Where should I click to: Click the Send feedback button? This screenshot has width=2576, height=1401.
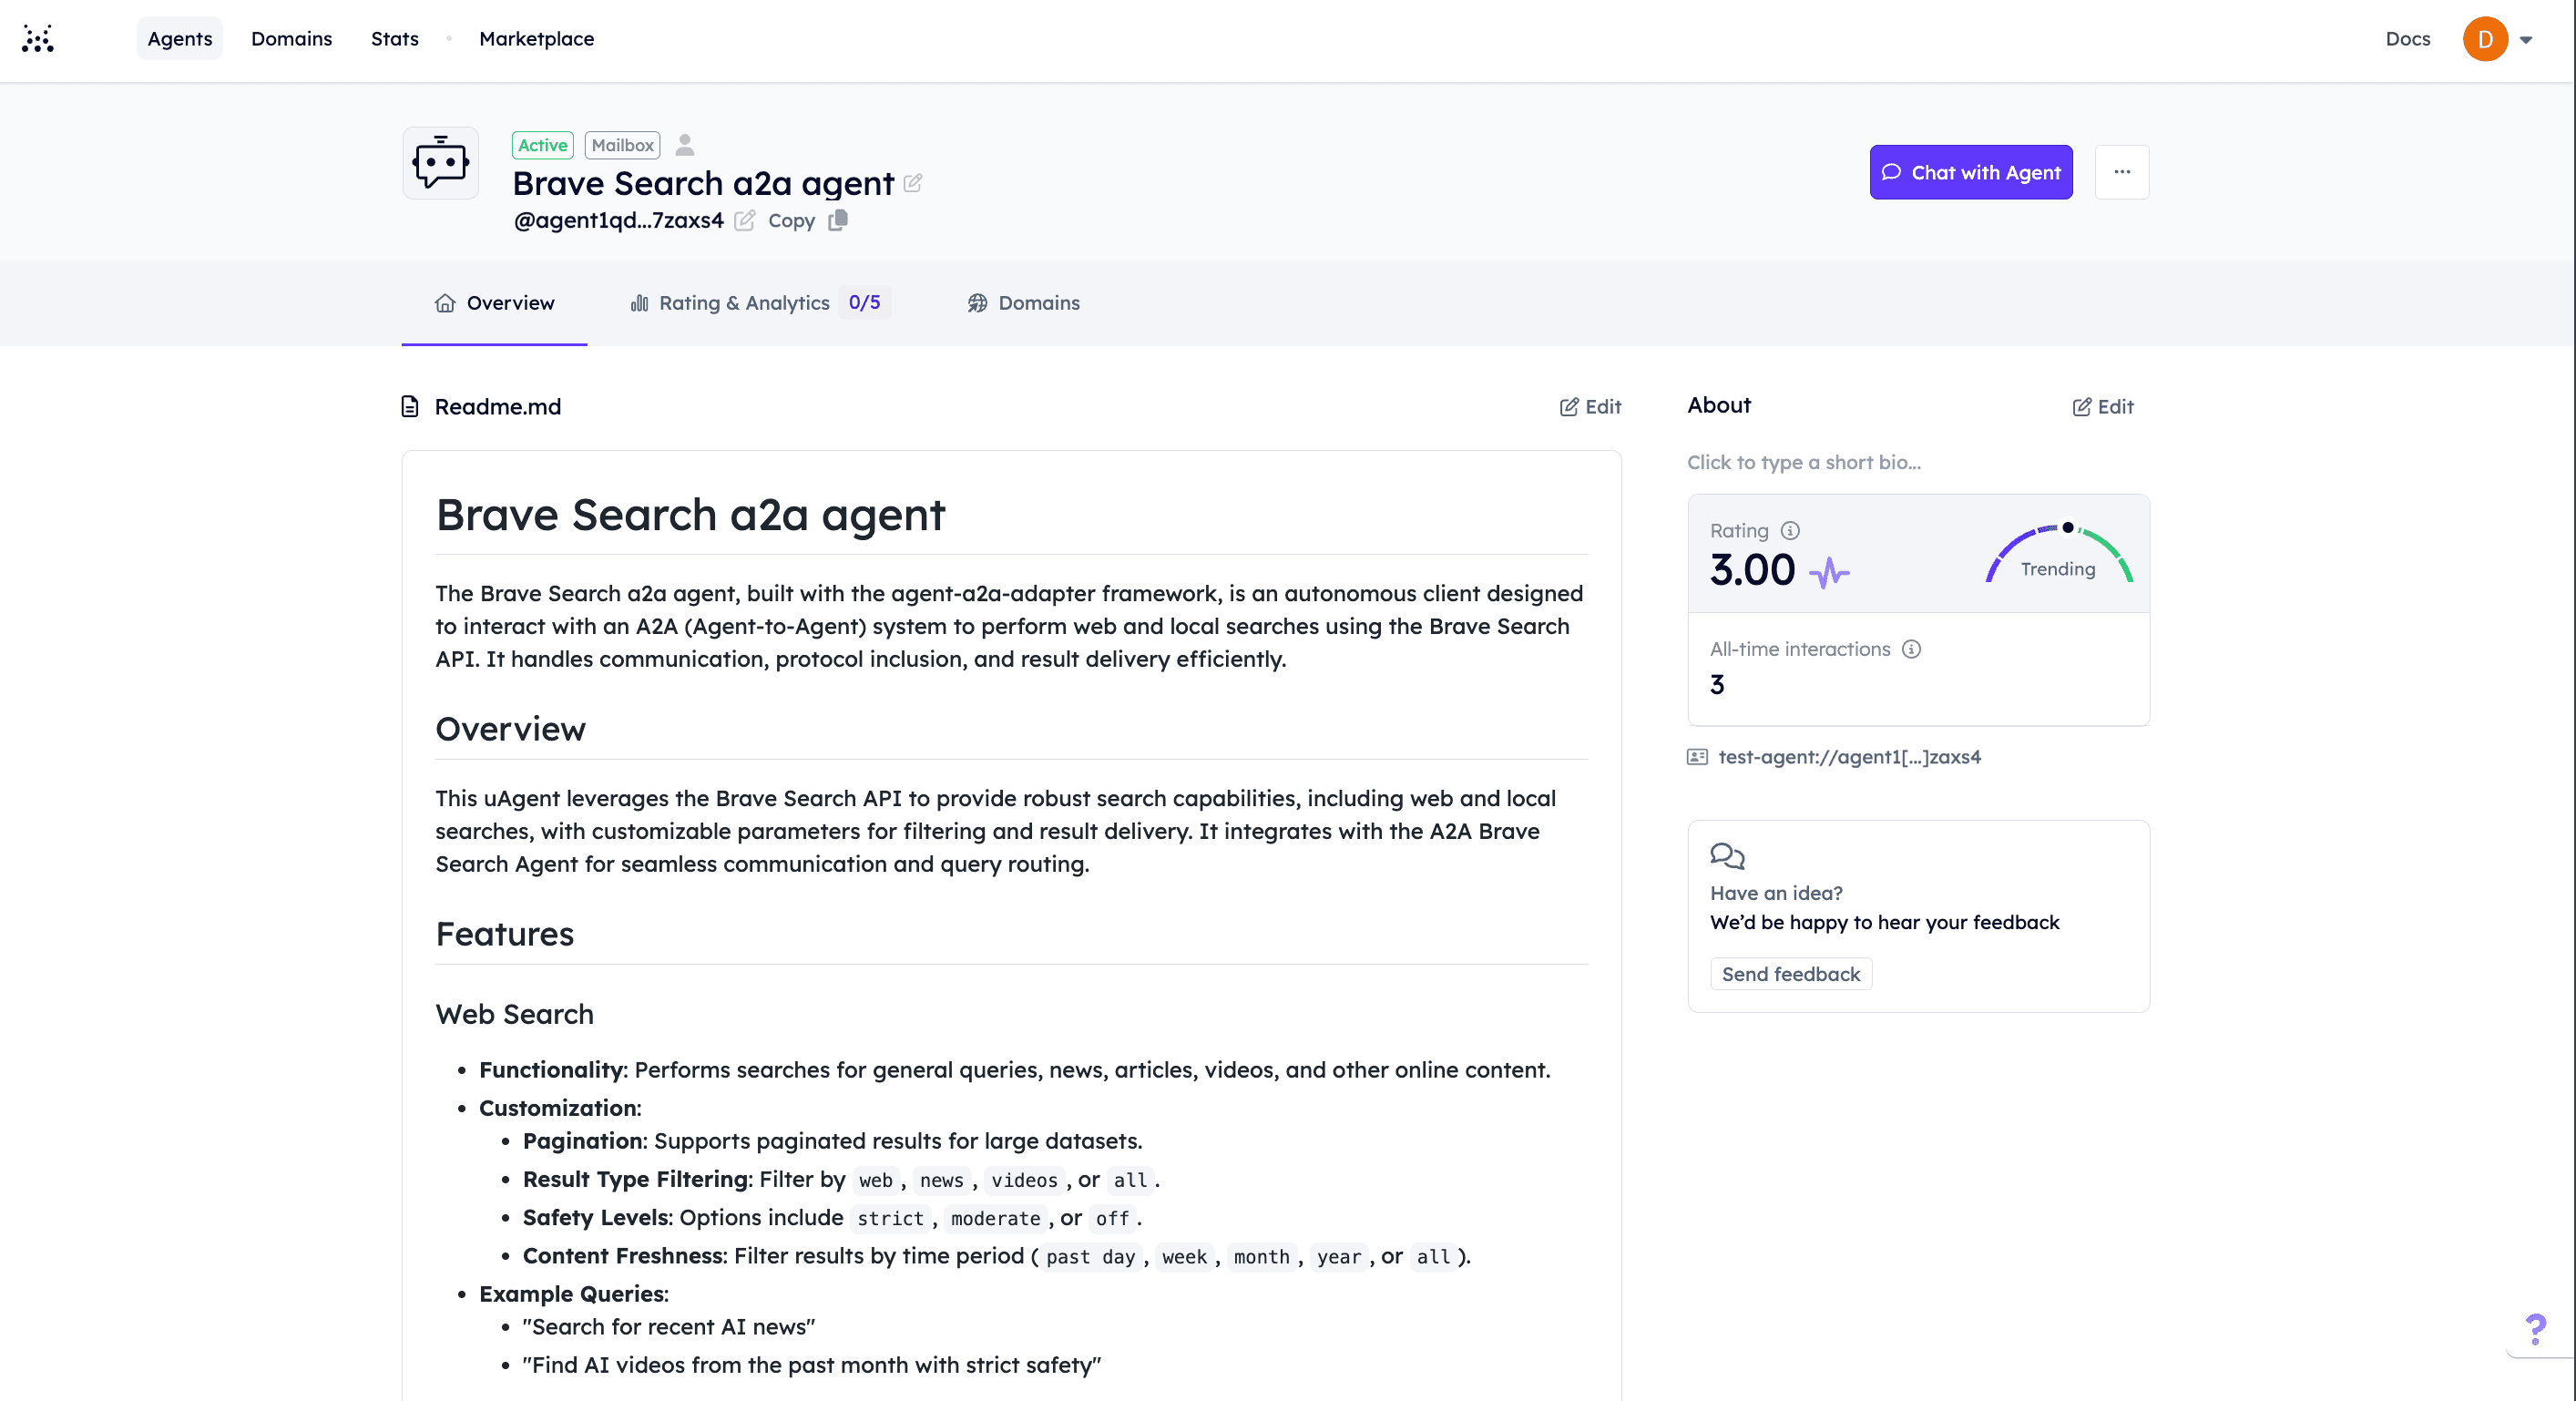tap(1790, 973)
